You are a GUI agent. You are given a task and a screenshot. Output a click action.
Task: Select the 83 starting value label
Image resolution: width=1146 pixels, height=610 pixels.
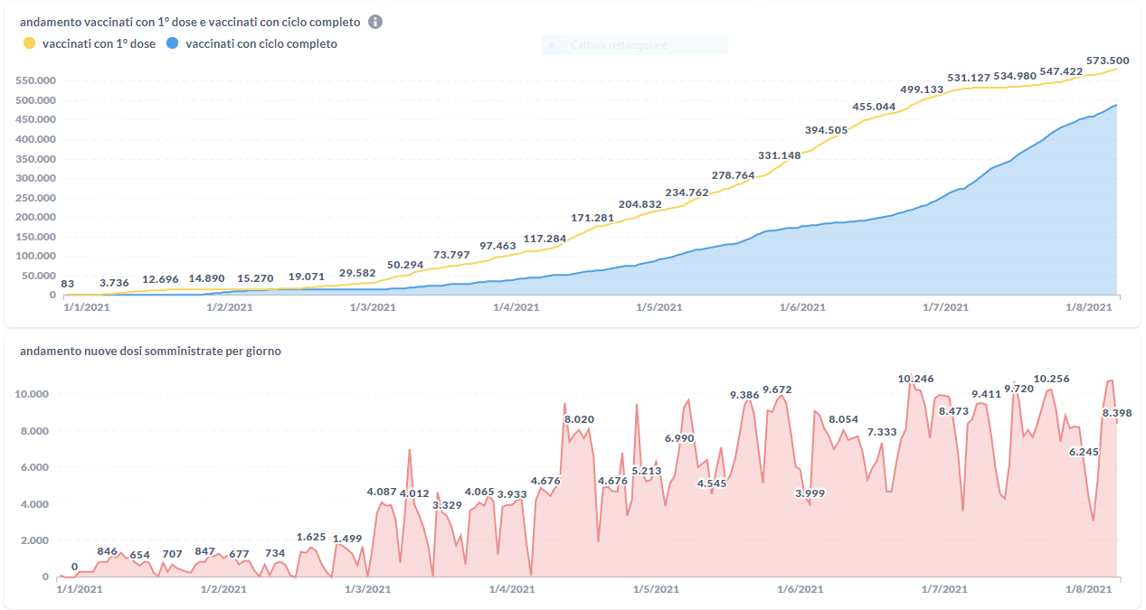pyautogui.click(x=68, y=284)
